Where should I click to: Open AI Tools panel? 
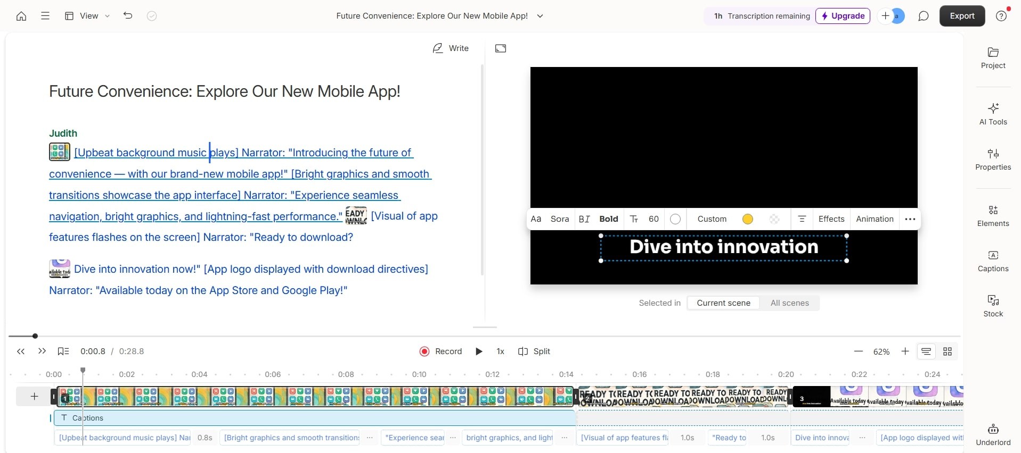(993, 114)
